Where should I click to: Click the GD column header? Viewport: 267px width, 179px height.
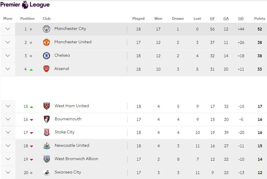tap(241, 19)
